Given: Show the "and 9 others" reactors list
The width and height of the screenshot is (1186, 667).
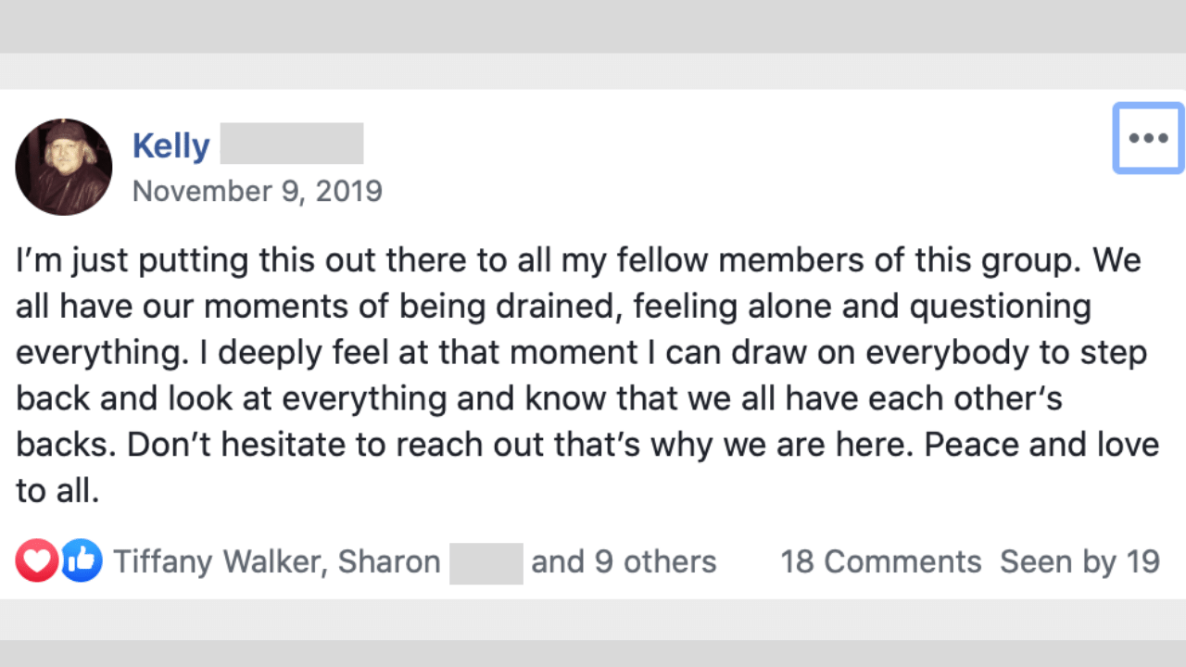Looking at the screenshot, I should click(x=624, y=561).
